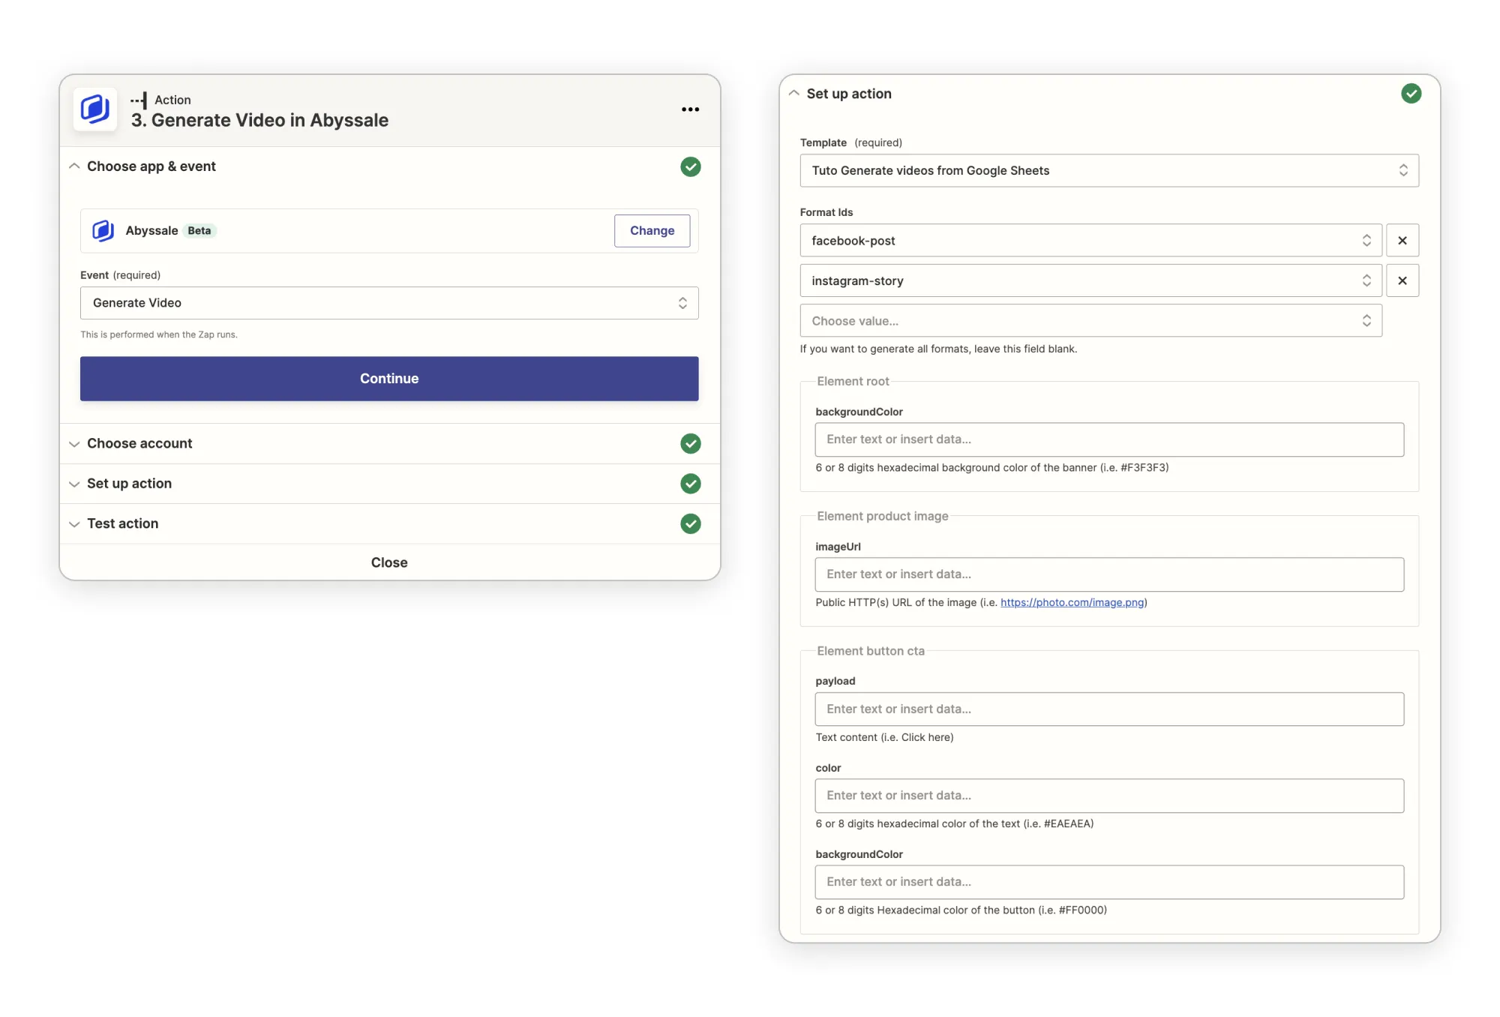1500x1017 pixels.
Task: Remove the instagram-story format id
Action: tap(1402, 280)
